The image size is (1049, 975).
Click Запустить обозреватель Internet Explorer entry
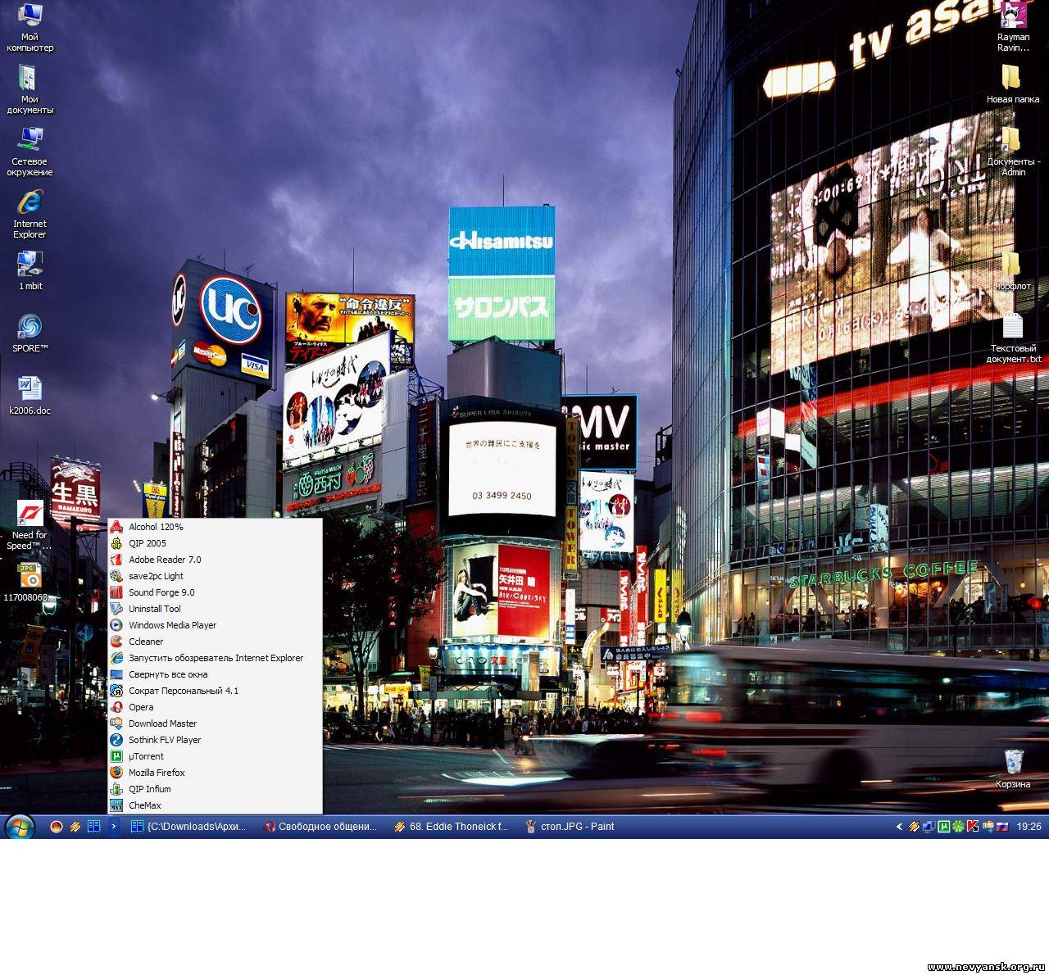[x=215, y=658]
